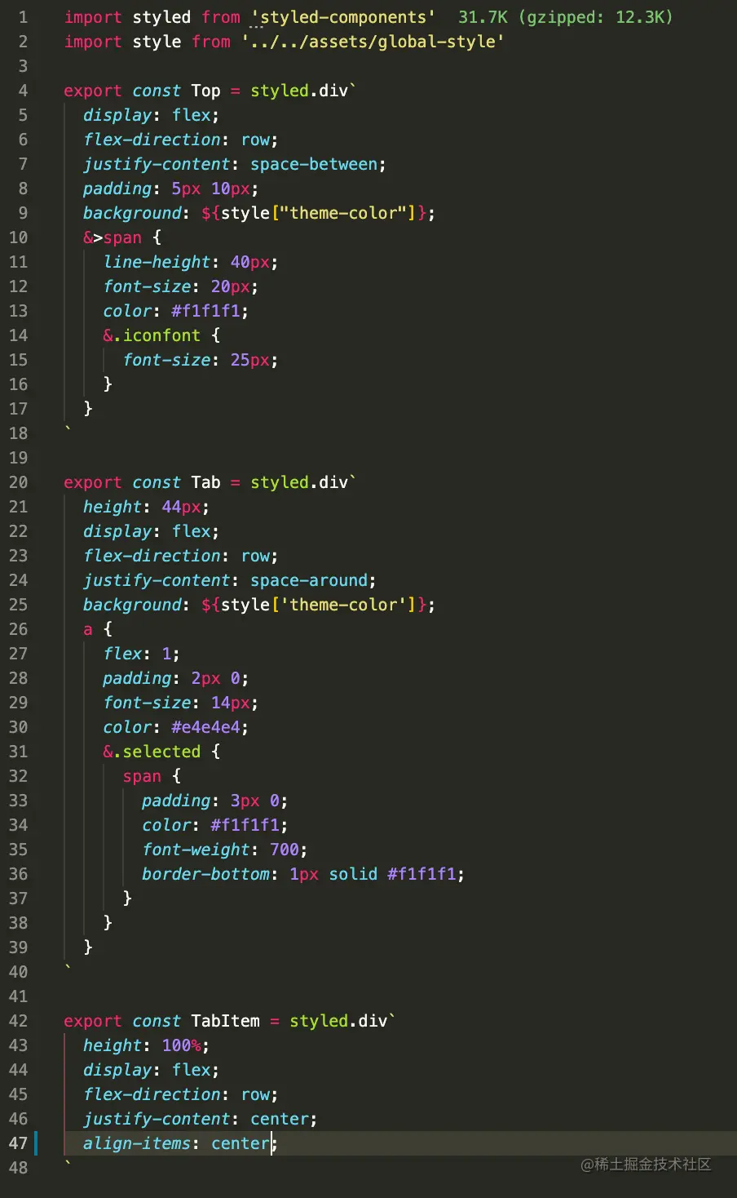
Task: Click the "import" keyword on line 2
Action: pos(93,42)
